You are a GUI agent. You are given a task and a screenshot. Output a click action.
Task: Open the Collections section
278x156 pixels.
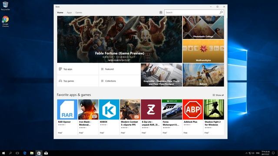tap(119, 81)
